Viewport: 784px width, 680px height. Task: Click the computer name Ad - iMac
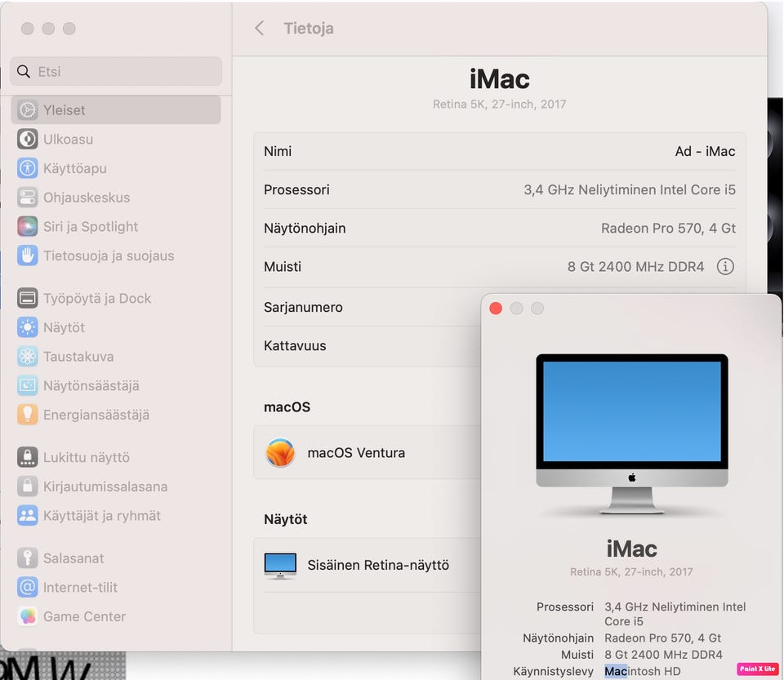tap(705, 151)
